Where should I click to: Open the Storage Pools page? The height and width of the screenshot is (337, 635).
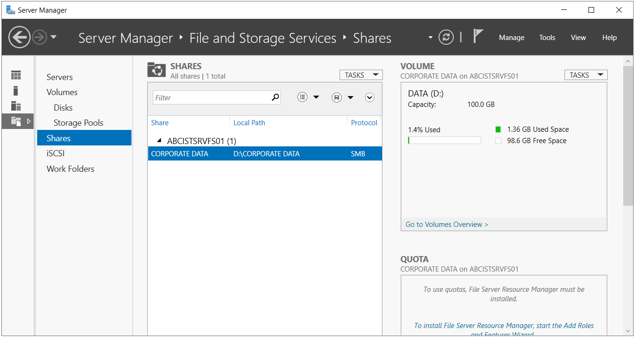tap(79, 123)
